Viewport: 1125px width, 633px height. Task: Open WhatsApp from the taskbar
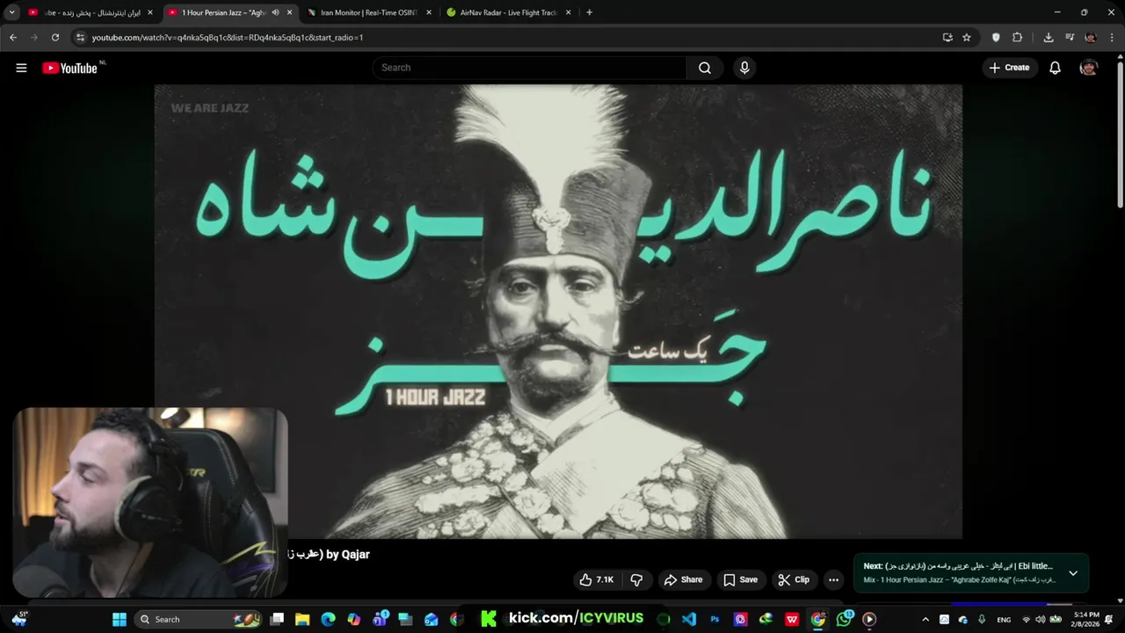[x=845, y=619]
